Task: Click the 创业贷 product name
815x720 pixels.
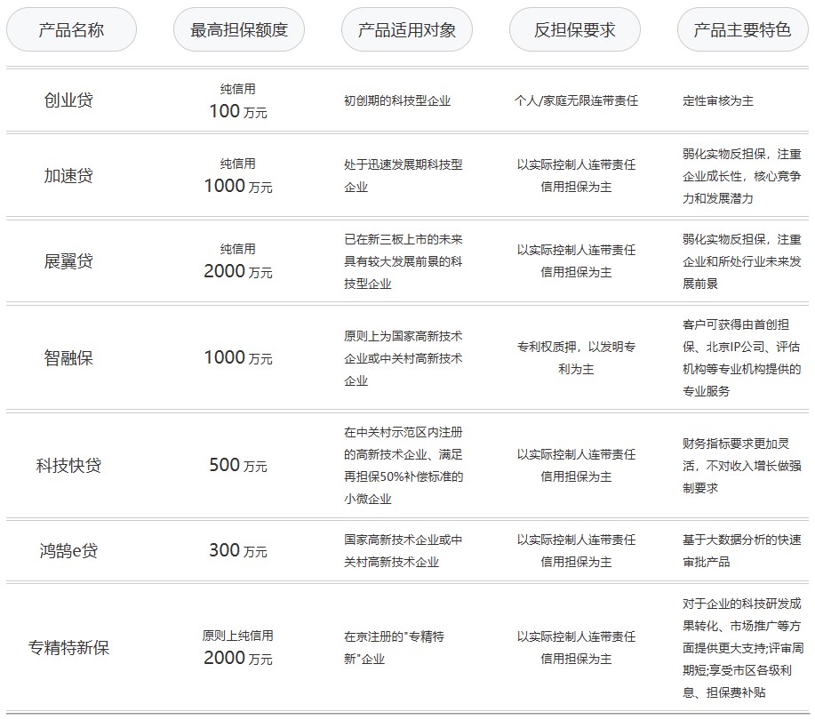Action: click(x=68, y=100)
